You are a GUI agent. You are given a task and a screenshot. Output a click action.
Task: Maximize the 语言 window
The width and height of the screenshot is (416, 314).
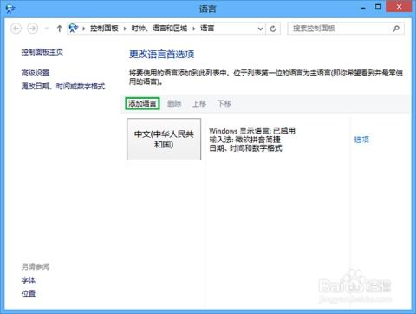[379, 7]
